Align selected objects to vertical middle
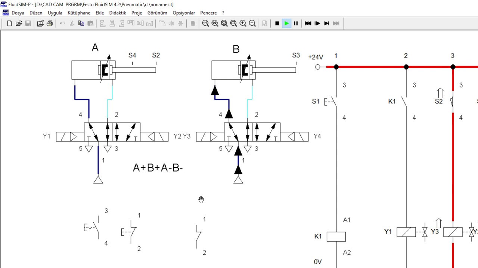478x268 pixels. (140, 23)
